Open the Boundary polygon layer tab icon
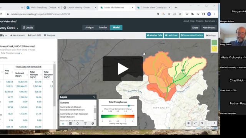This screenshot has height=138, width=246. click(78, 123)
